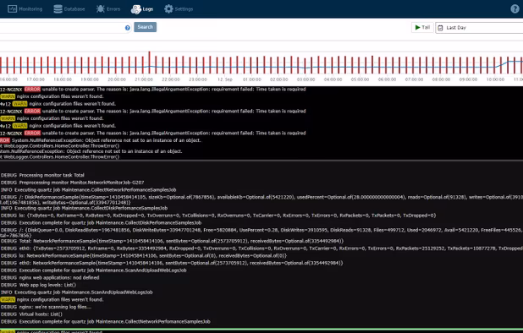Select the Logs icon in navigation

pyautogui.click(x=136, y=9)
